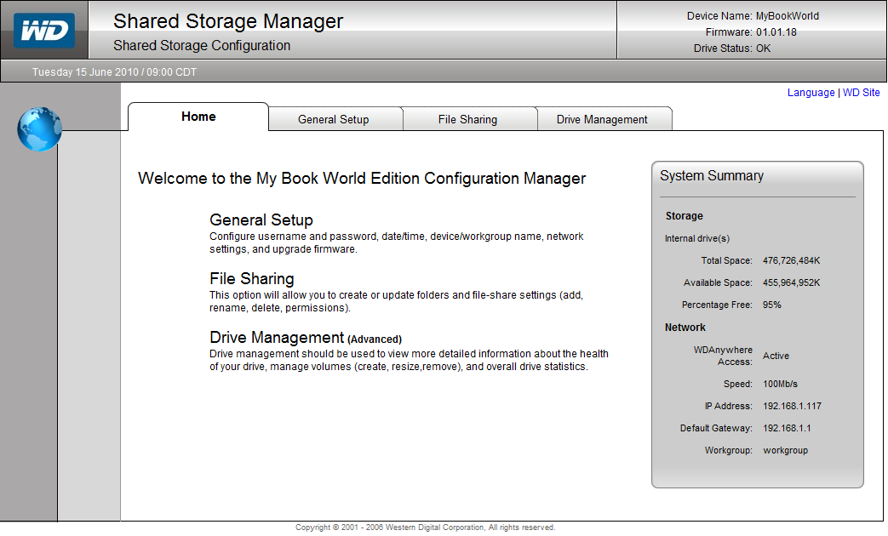The image size is (888, 536).
Task: Select the Drive Management tab
Action: click(x=604, y=119)
